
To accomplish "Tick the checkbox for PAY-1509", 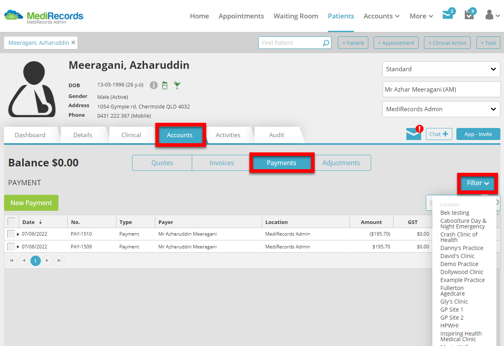I will tap(11, 247).
